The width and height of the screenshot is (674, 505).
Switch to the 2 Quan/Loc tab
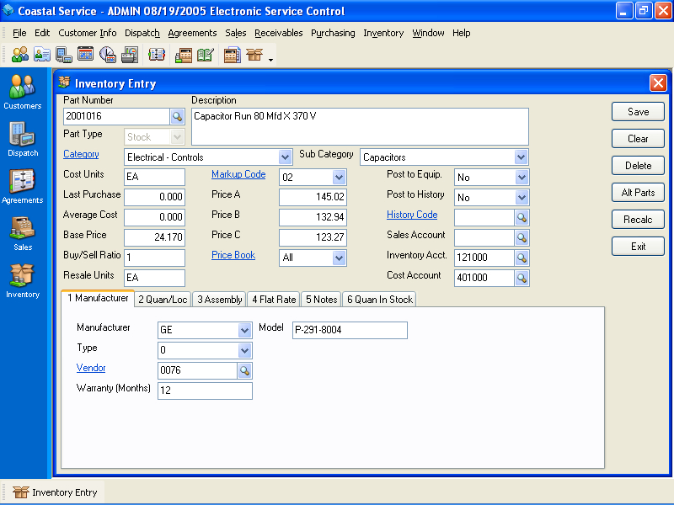163,300
